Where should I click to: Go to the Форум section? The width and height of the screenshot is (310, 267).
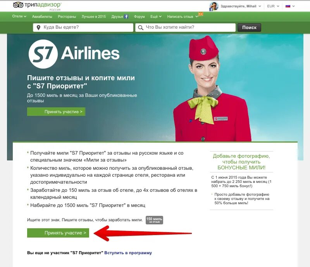139,17
